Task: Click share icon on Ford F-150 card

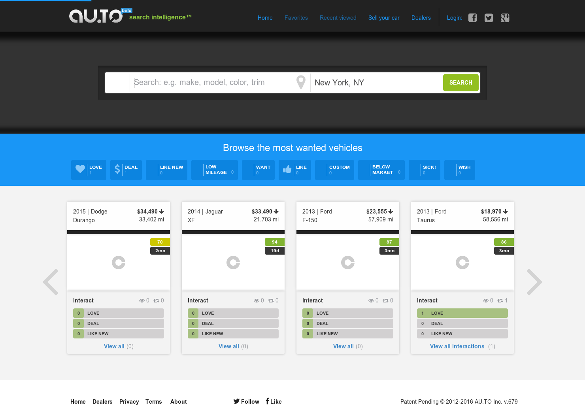Action: pos(385,300)
